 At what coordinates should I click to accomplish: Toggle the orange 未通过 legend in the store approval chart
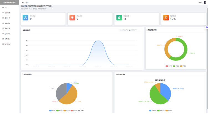coord(183,66)
